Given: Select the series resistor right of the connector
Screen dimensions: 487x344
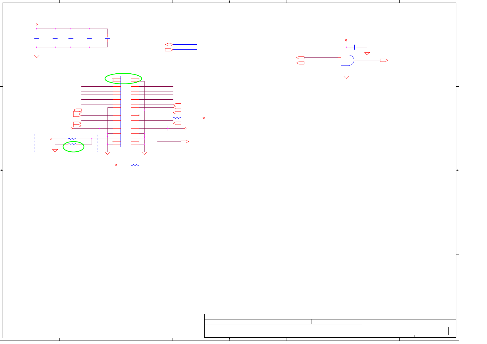Looking at the screenshot, I should [x=177, y=118].
